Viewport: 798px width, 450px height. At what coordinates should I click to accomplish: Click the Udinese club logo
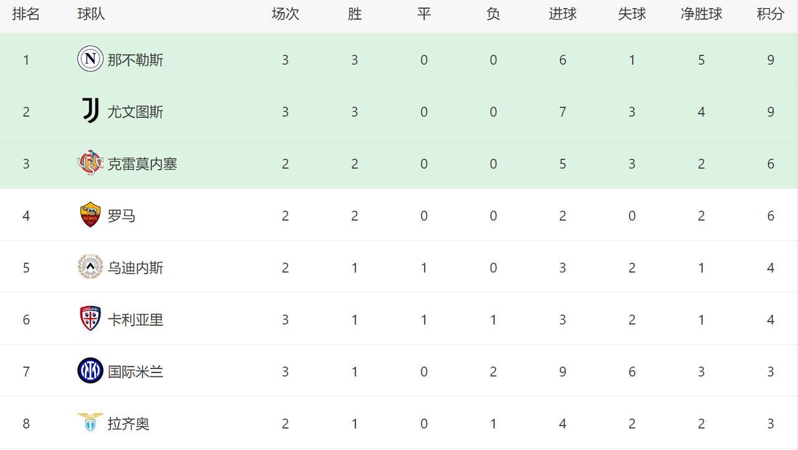[90, 267]
